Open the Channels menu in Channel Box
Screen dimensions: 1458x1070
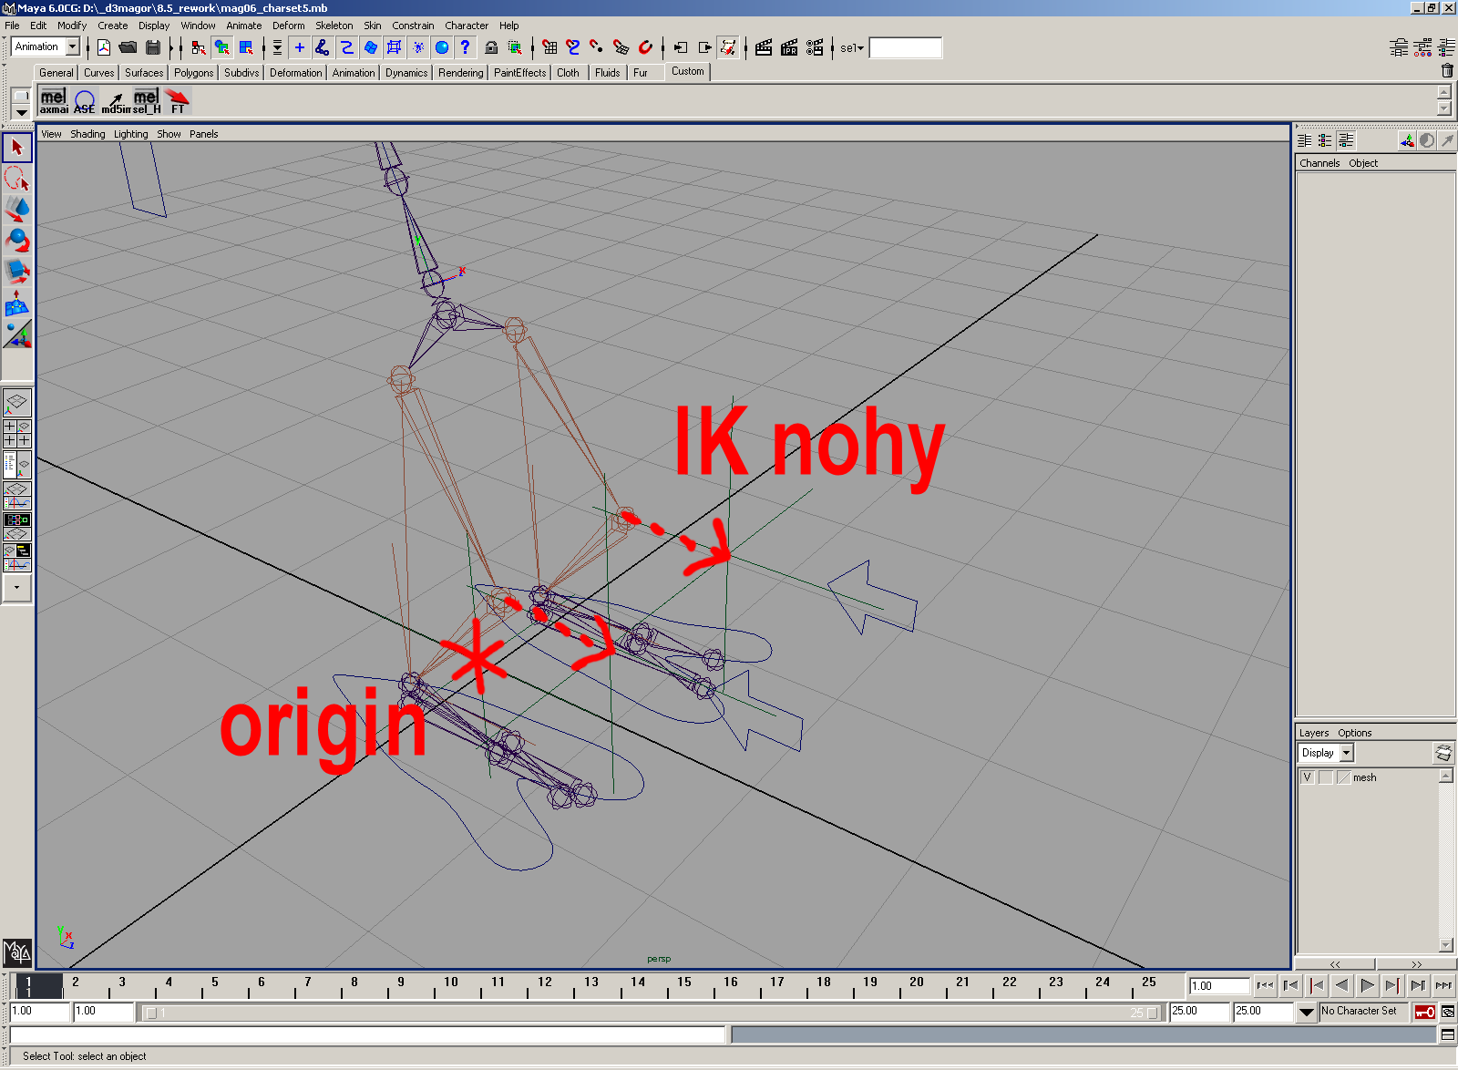pos(1319,163)
